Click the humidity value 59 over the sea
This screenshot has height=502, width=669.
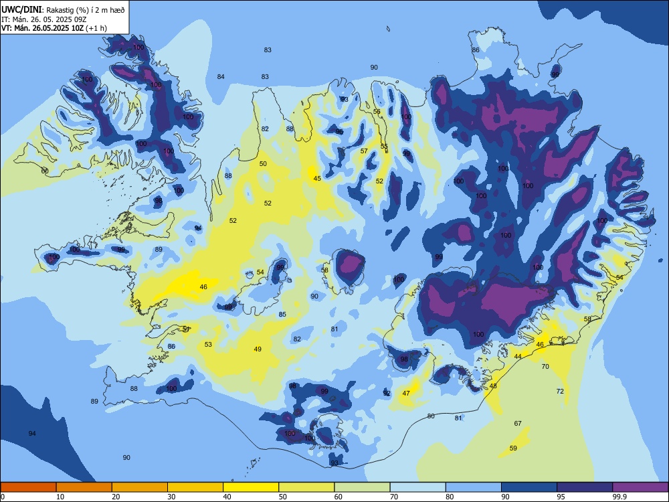[513, 448]
